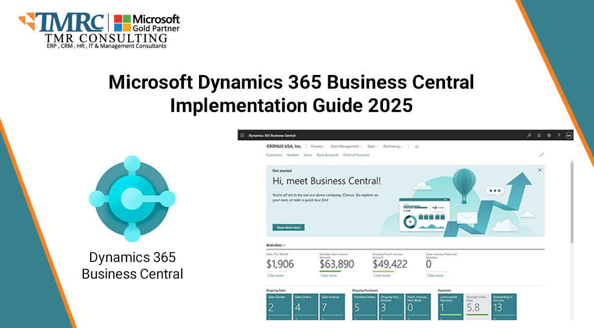
Task: Collapse the Activities section
Action: 276,245
